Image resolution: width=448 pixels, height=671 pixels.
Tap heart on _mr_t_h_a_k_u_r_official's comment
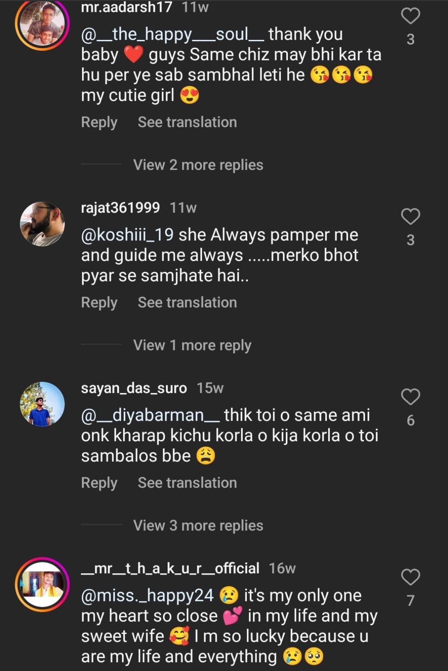point(410,577)
